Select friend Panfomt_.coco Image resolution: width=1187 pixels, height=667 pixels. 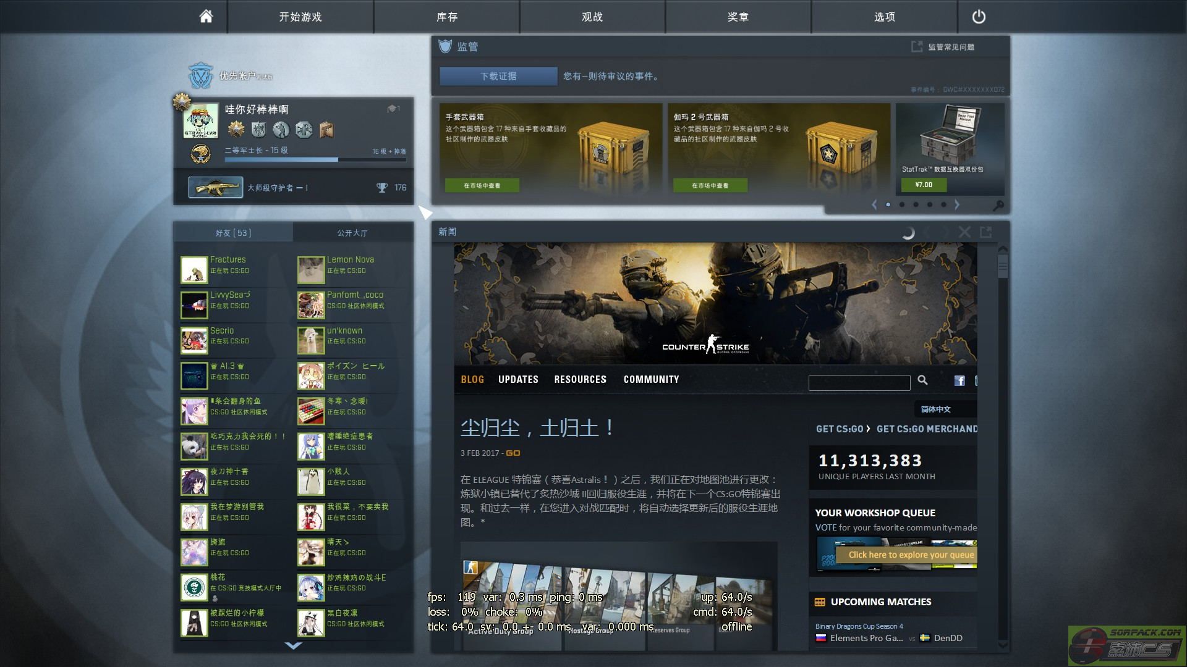pos(354,305)
